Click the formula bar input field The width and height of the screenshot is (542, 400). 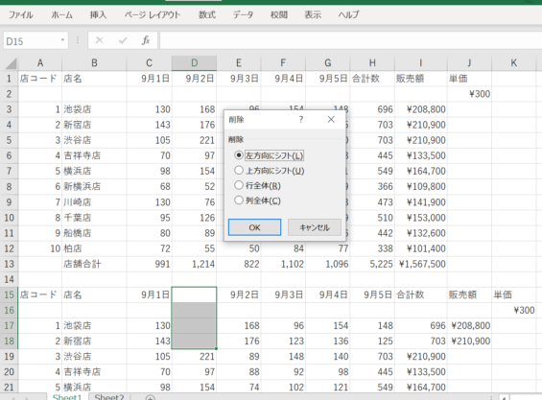[350, 41]
